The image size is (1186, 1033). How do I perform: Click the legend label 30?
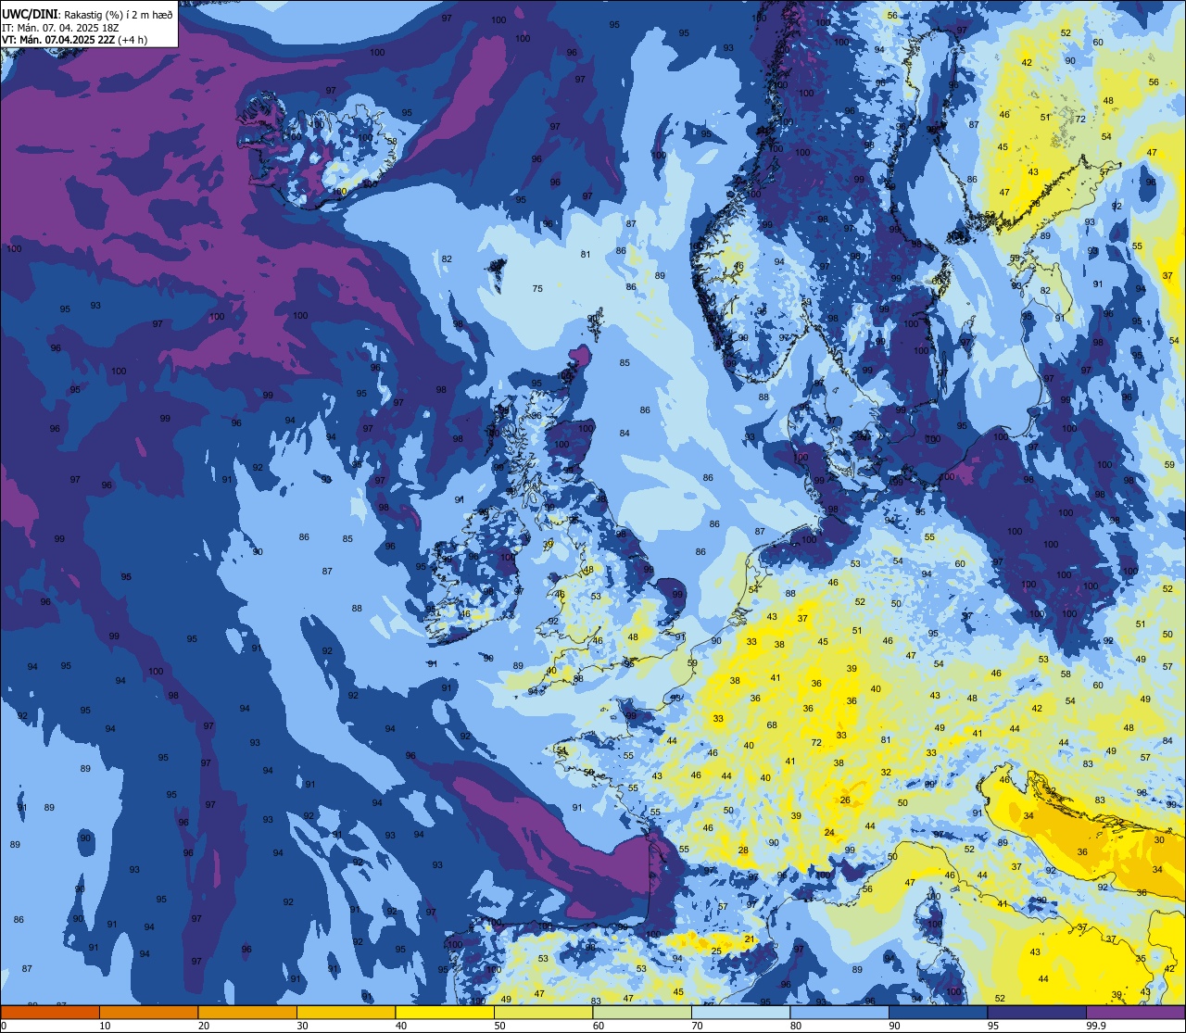[x=302, y=1026]
